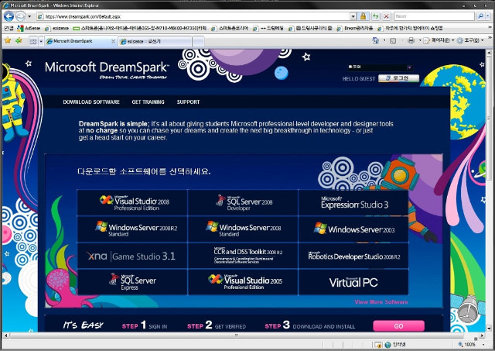This screenshot has width=495, height=351.
Task: Click the Feeds icon in command bar
Action: coord(393,41)
